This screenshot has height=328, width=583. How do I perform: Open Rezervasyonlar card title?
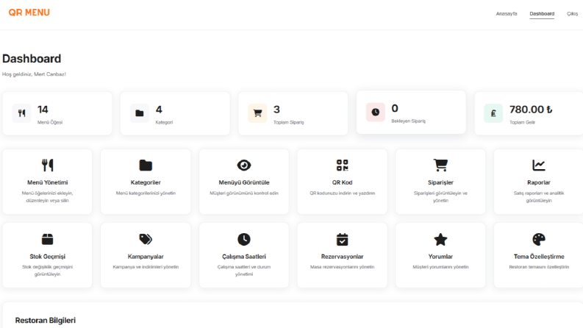click(343, 257)
